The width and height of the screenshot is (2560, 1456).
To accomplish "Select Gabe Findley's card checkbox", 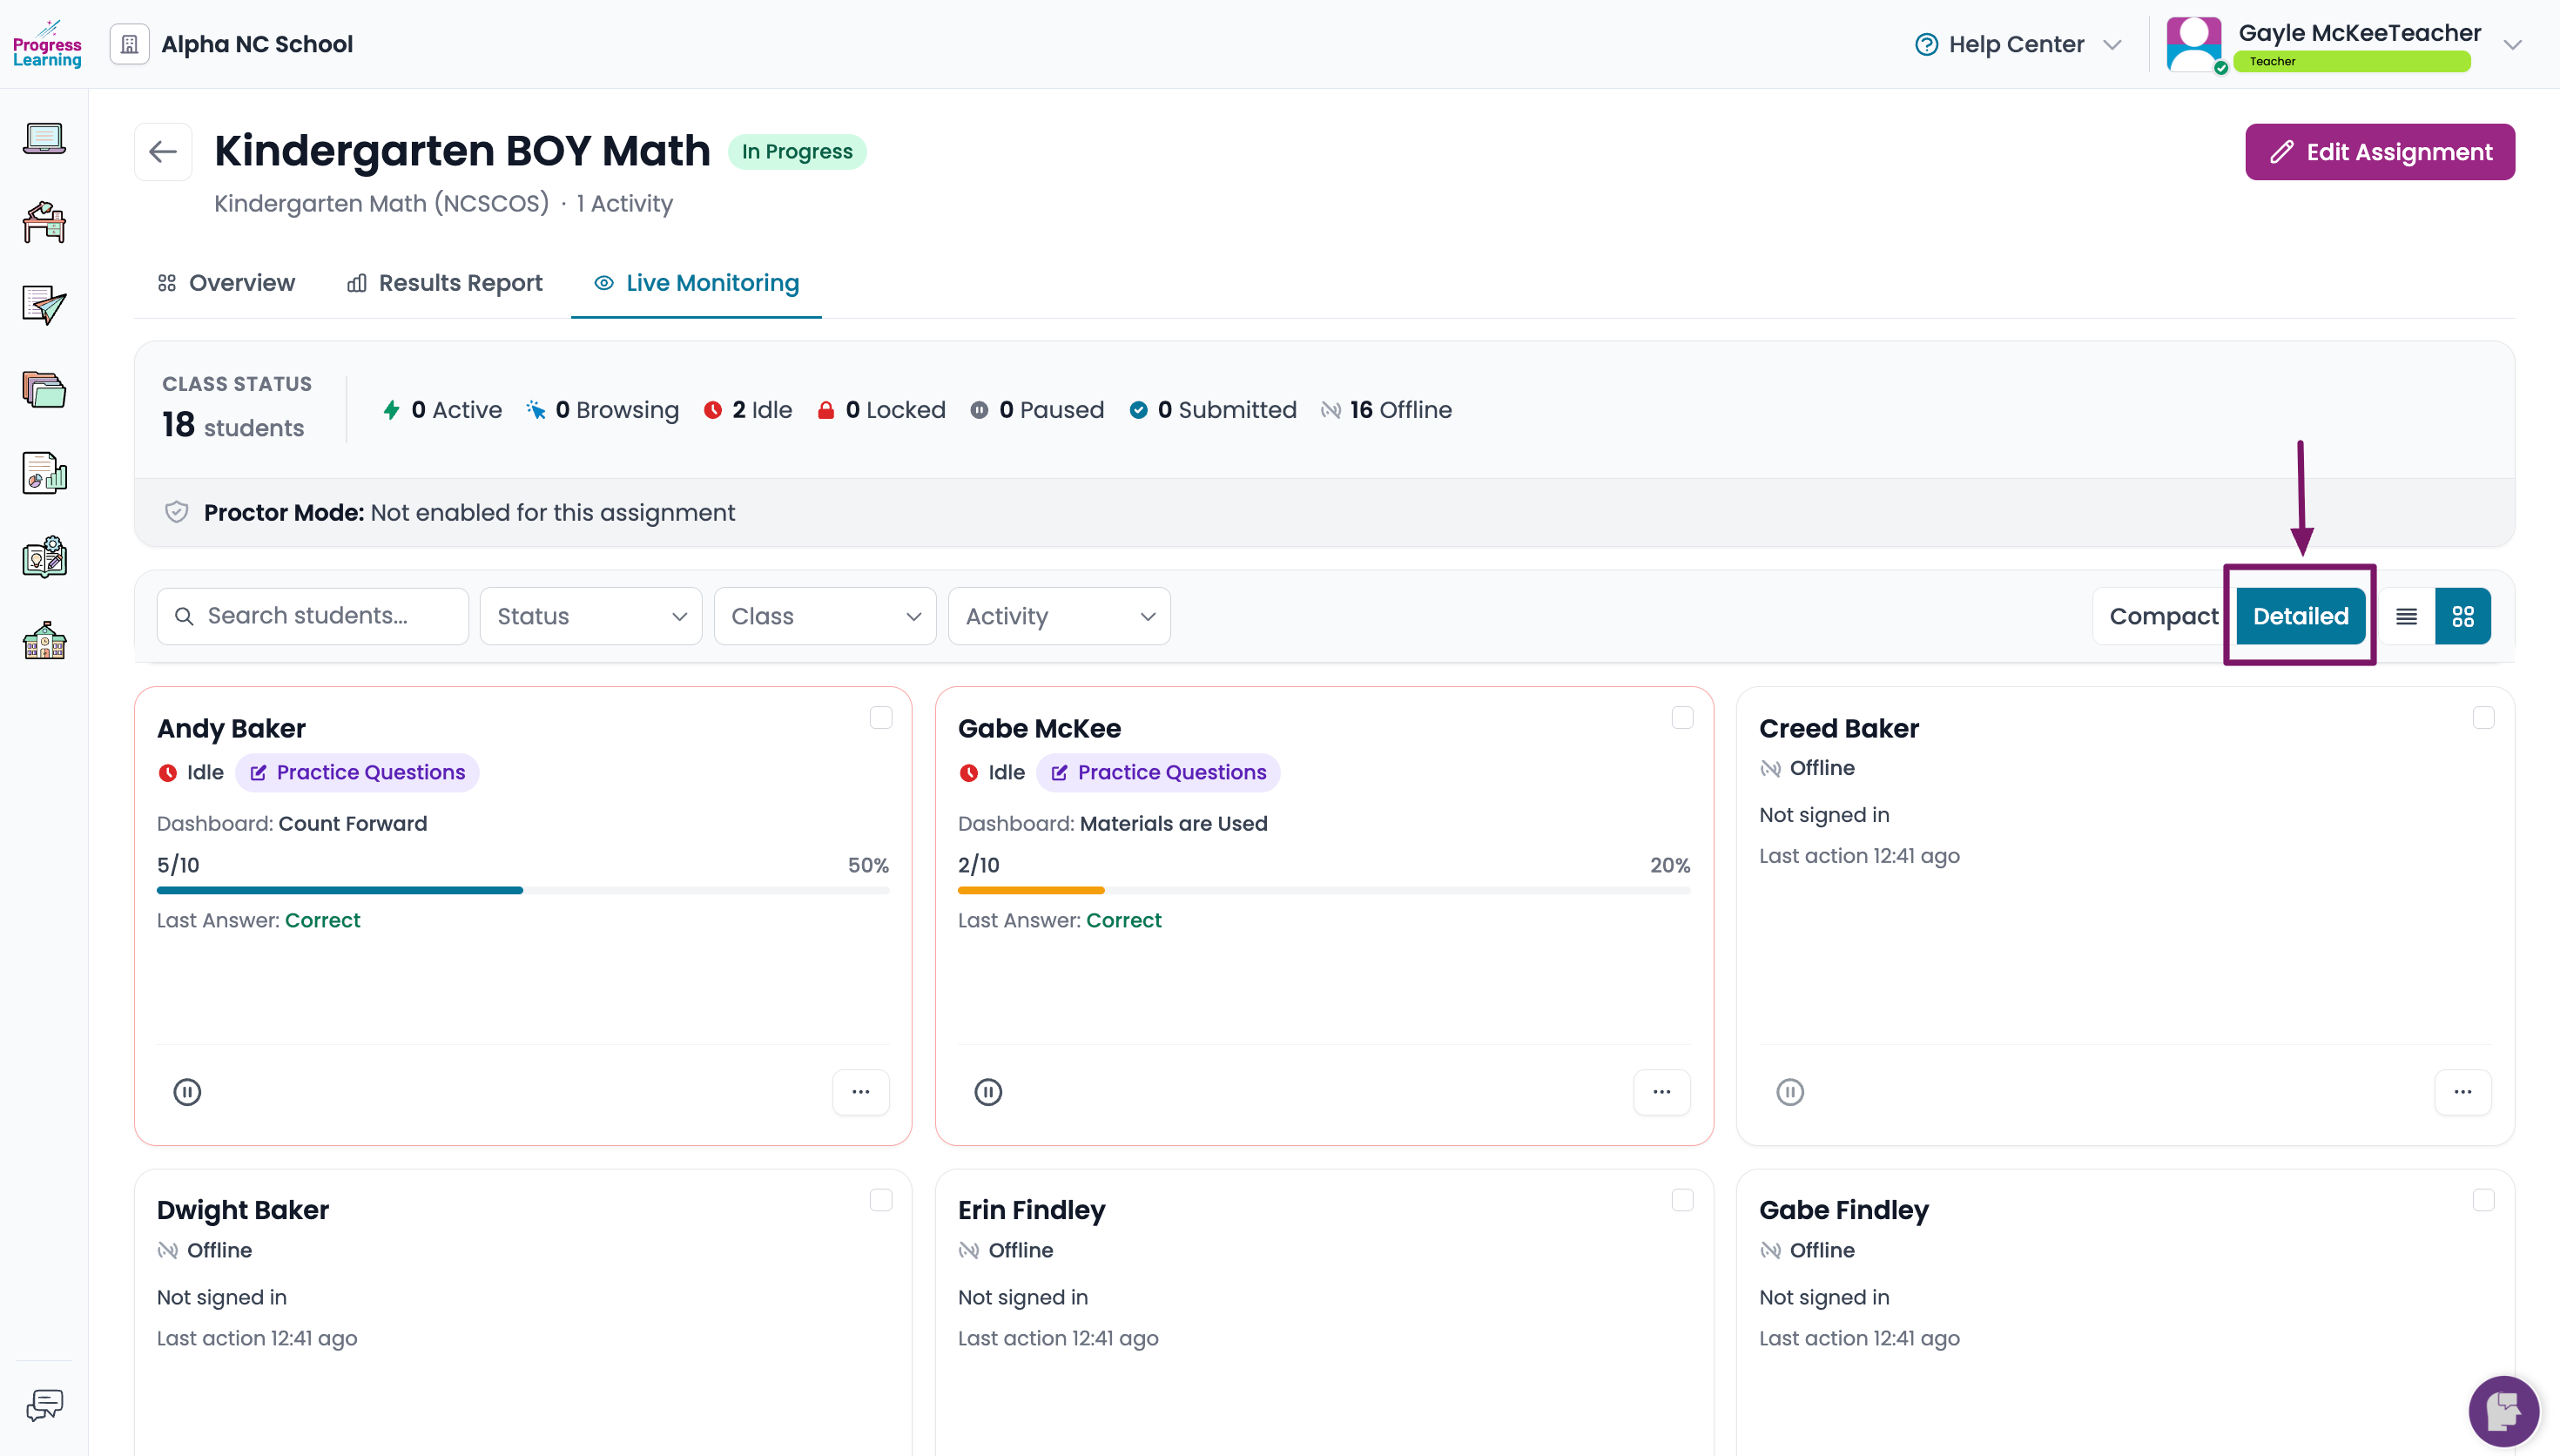I will pyautogui.click(x=2484, y=1200).
